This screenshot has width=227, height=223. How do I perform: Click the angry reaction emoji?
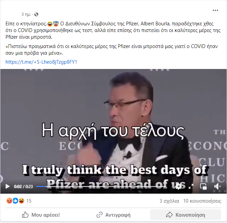[9, 201]
